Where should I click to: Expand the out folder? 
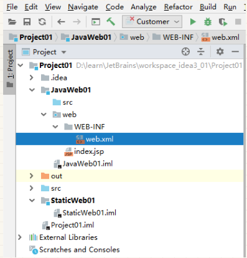(x=32, y=176)
